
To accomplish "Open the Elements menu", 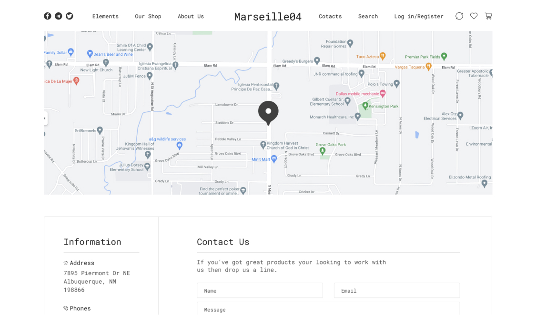I will (x=105, y=16).
